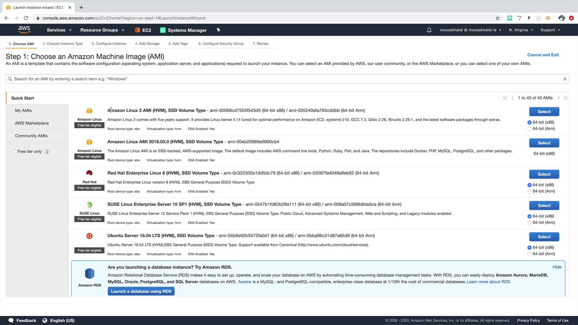The width and height of the screenshot is (578, 325).
Task: Click the Ubuntu logo icon
Action: click(x=89, y=236)
